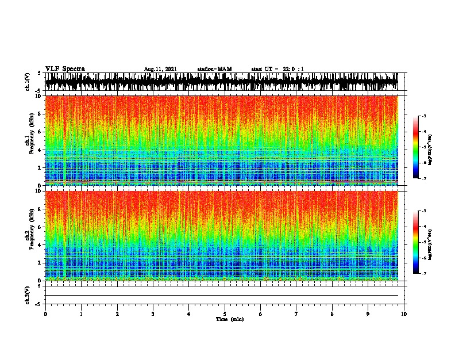Click the ch.2 spectrogram panel
Viewport: 455px width, 352px height.
[221, 236]
